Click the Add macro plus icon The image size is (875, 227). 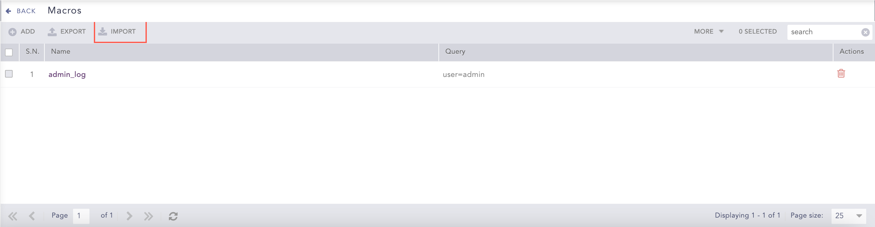[13, 32]
